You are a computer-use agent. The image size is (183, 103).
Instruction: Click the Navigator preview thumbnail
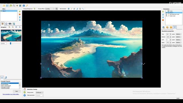tap(11, 35)
